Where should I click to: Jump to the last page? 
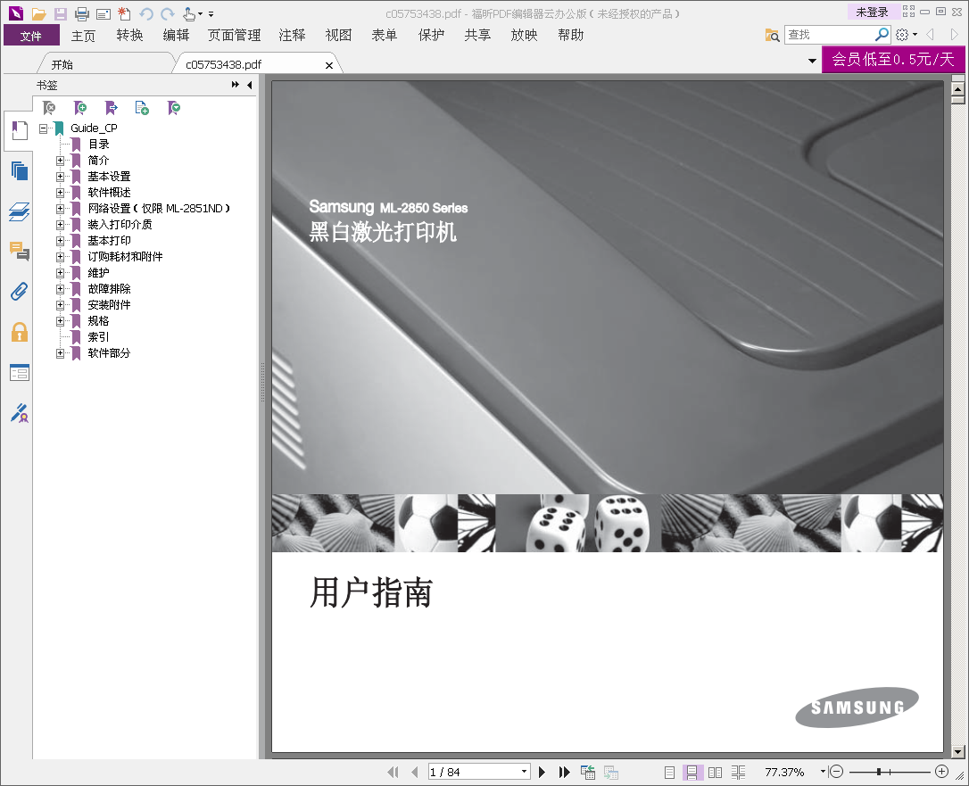click(x=564, y=772)
